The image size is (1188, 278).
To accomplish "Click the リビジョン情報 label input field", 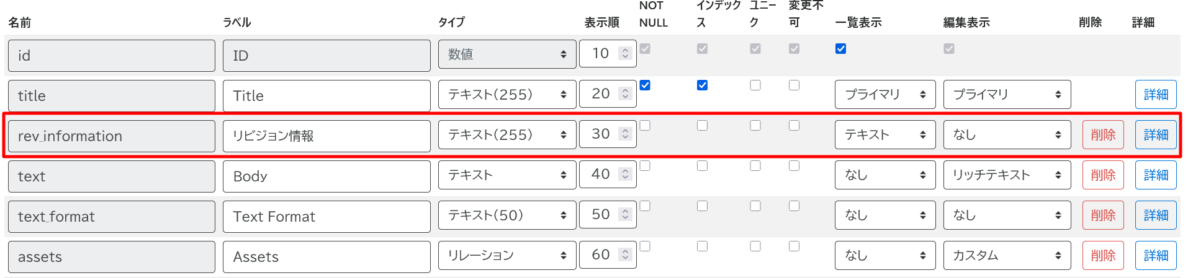I will [326, 136].
